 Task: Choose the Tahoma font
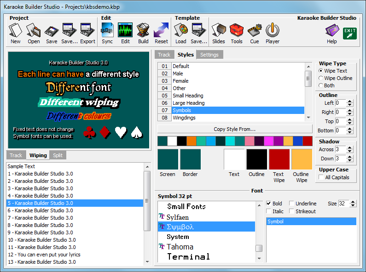pyautogui.click(x=207, y=247)
